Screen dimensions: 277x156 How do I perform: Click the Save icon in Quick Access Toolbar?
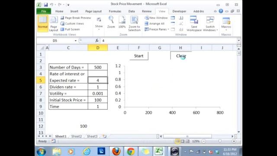[46, 5]
